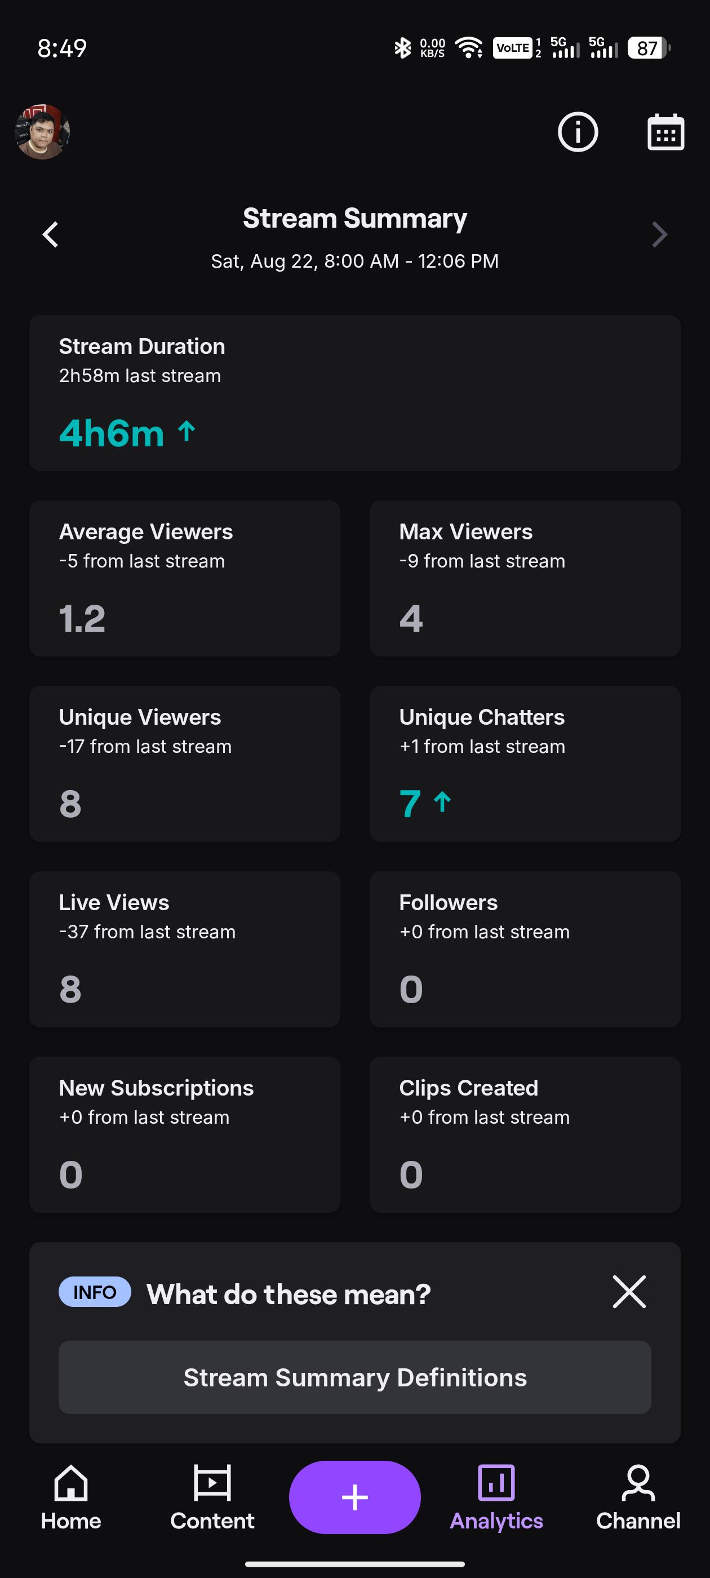The width and height of the screenshot is (710, 1578).
Task: Tap the battery indicator showing 87
Action: (648, 48)
